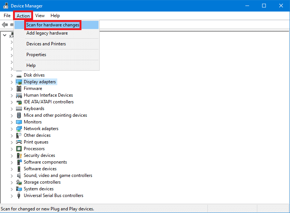The image size is (290, 213).
Task: Click the Security devices key icon
Action: click(x=19, y=155)
